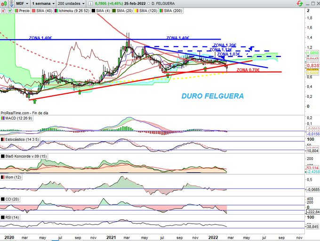Image resolution: width=320 pixels, height=241 pixels.
Task: Click the Ichimoku purple-green swatch
Action: (x=56, y=11)
